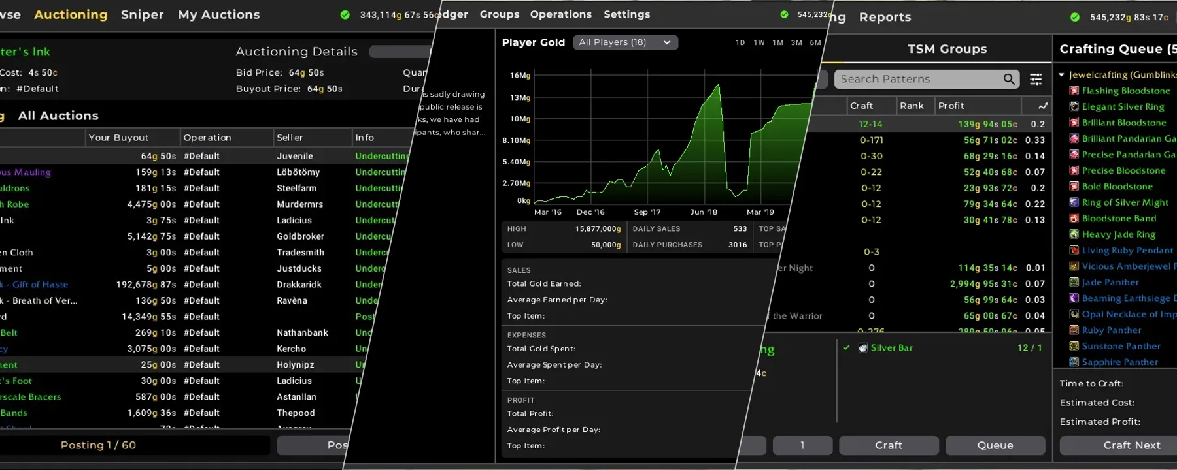
Task: Click the Brilliant Bloodstone item icon
Action: coord(1074,123)
